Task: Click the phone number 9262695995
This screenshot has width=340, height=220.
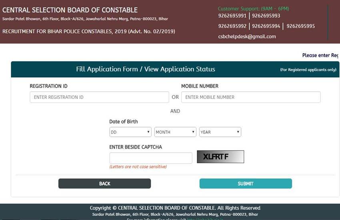Action: [300, 26]
